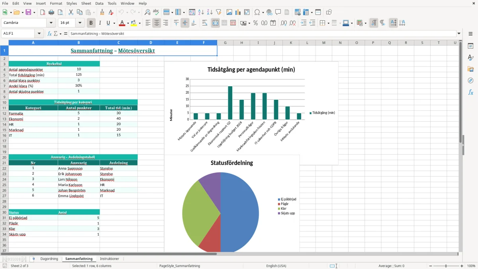
Task: Toggle Wrap Text for the cell
Action: point(204,23)
